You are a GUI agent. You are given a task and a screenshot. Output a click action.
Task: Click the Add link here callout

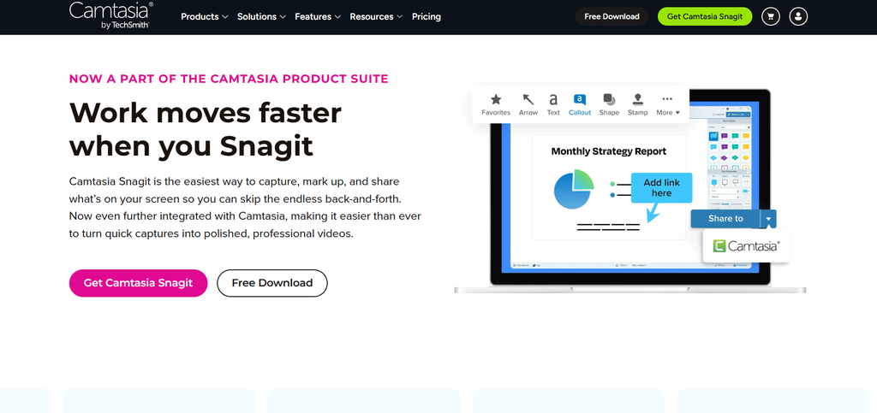pyautogui.click(x=662, y=188)
